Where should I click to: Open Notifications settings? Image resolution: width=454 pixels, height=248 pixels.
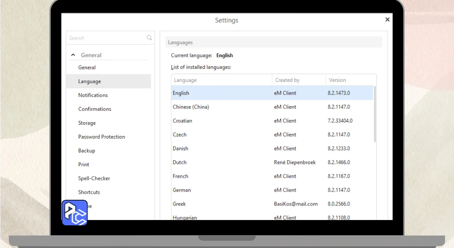coord(93,95)
